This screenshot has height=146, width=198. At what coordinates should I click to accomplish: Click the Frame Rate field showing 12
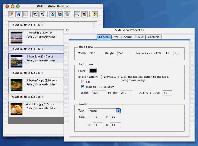click(x=169, y=53)
